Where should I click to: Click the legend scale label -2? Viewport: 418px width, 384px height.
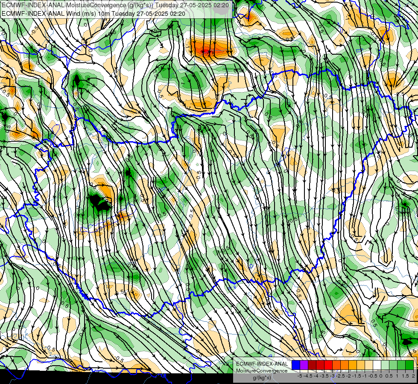pos(348,376)
